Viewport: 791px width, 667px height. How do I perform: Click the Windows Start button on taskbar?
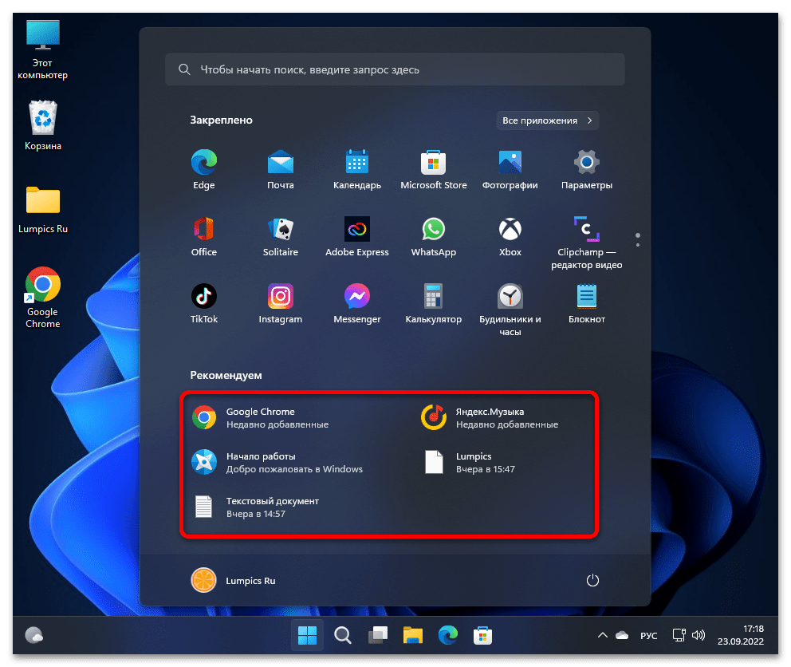click(x=307, y=635)
